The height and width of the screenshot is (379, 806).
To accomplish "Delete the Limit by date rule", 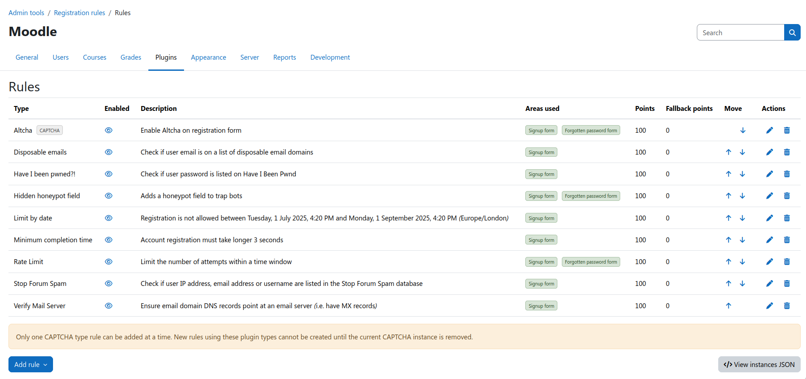I will coord(787,218).
